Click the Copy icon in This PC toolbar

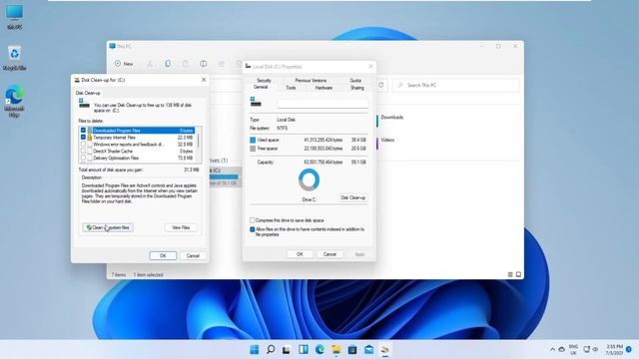tap(168, 64)
